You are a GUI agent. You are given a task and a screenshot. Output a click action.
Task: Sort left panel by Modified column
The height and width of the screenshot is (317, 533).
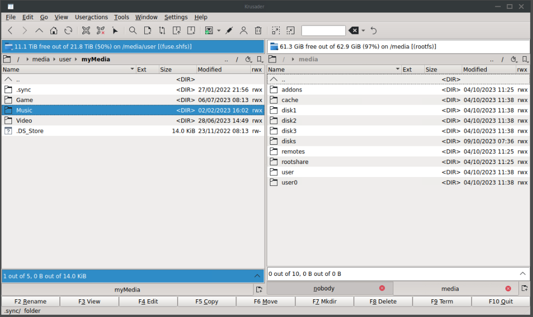click(209, 69)
